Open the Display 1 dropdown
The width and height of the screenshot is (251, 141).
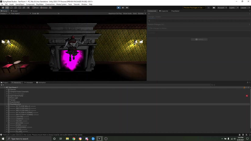click(5, 14)
